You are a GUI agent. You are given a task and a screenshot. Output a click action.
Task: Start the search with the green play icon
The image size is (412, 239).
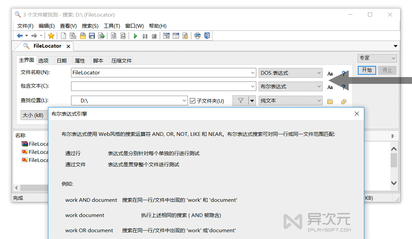pyautogui.click(x=135, y=36)
